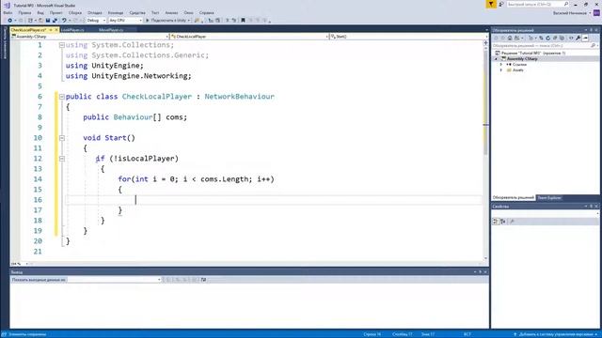
Task: Click the Save All toolbar icon
Action: (x=55, y=21)
